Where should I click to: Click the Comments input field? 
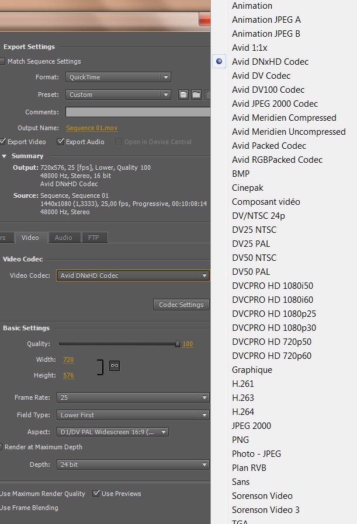[138, 112]
